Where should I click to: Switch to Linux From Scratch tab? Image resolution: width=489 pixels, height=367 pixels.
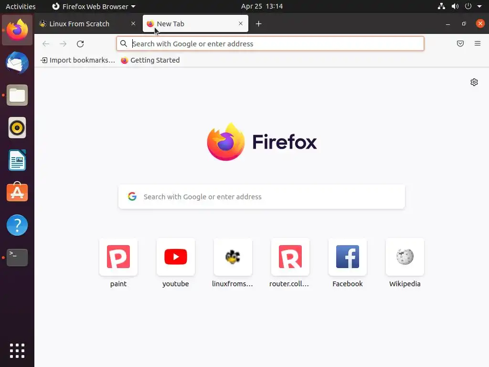88,24
